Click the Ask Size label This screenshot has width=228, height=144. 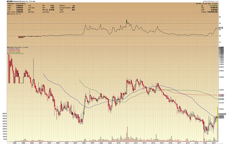click(31, 8)
